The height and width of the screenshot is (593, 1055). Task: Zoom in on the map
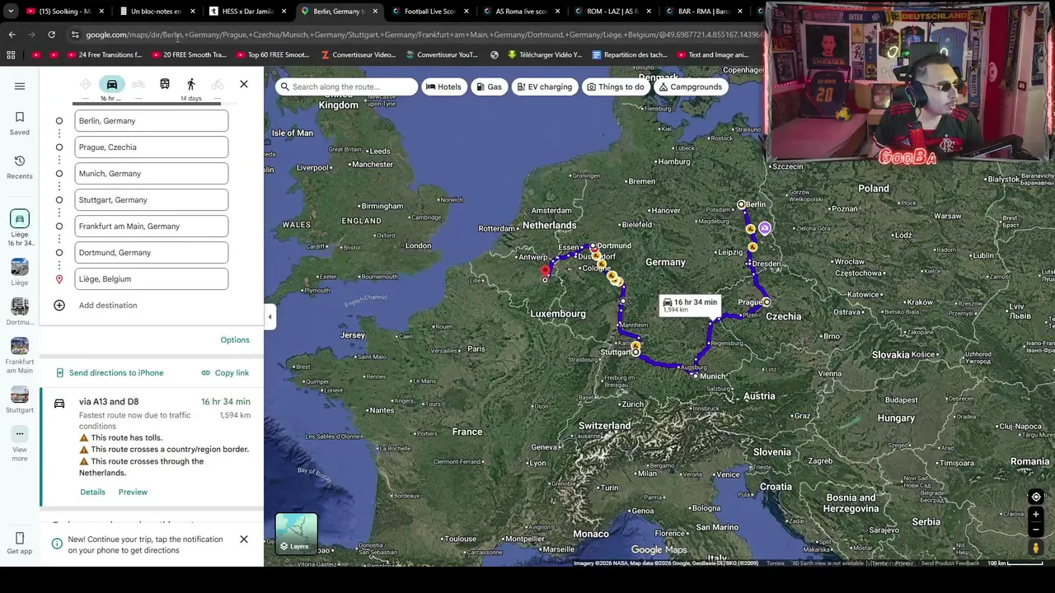pyautogui.click(x=1036, y=515)
